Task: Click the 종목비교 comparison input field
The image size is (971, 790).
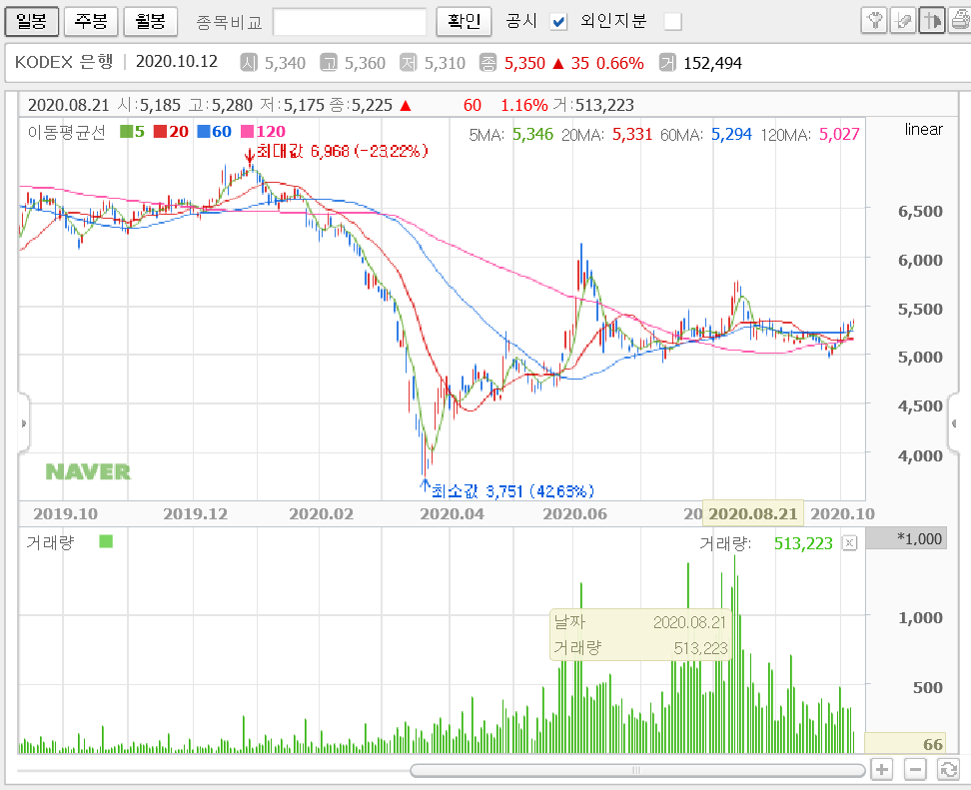Action: click(x=350, y=22)
